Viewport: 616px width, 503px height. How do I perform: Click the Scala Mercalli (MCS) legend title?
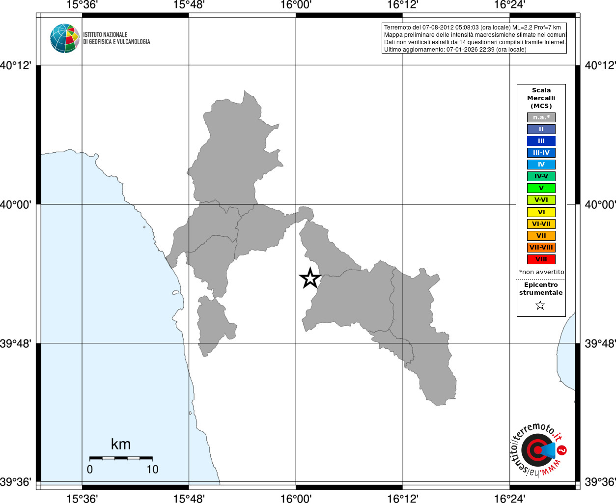(x=541, y=98)
